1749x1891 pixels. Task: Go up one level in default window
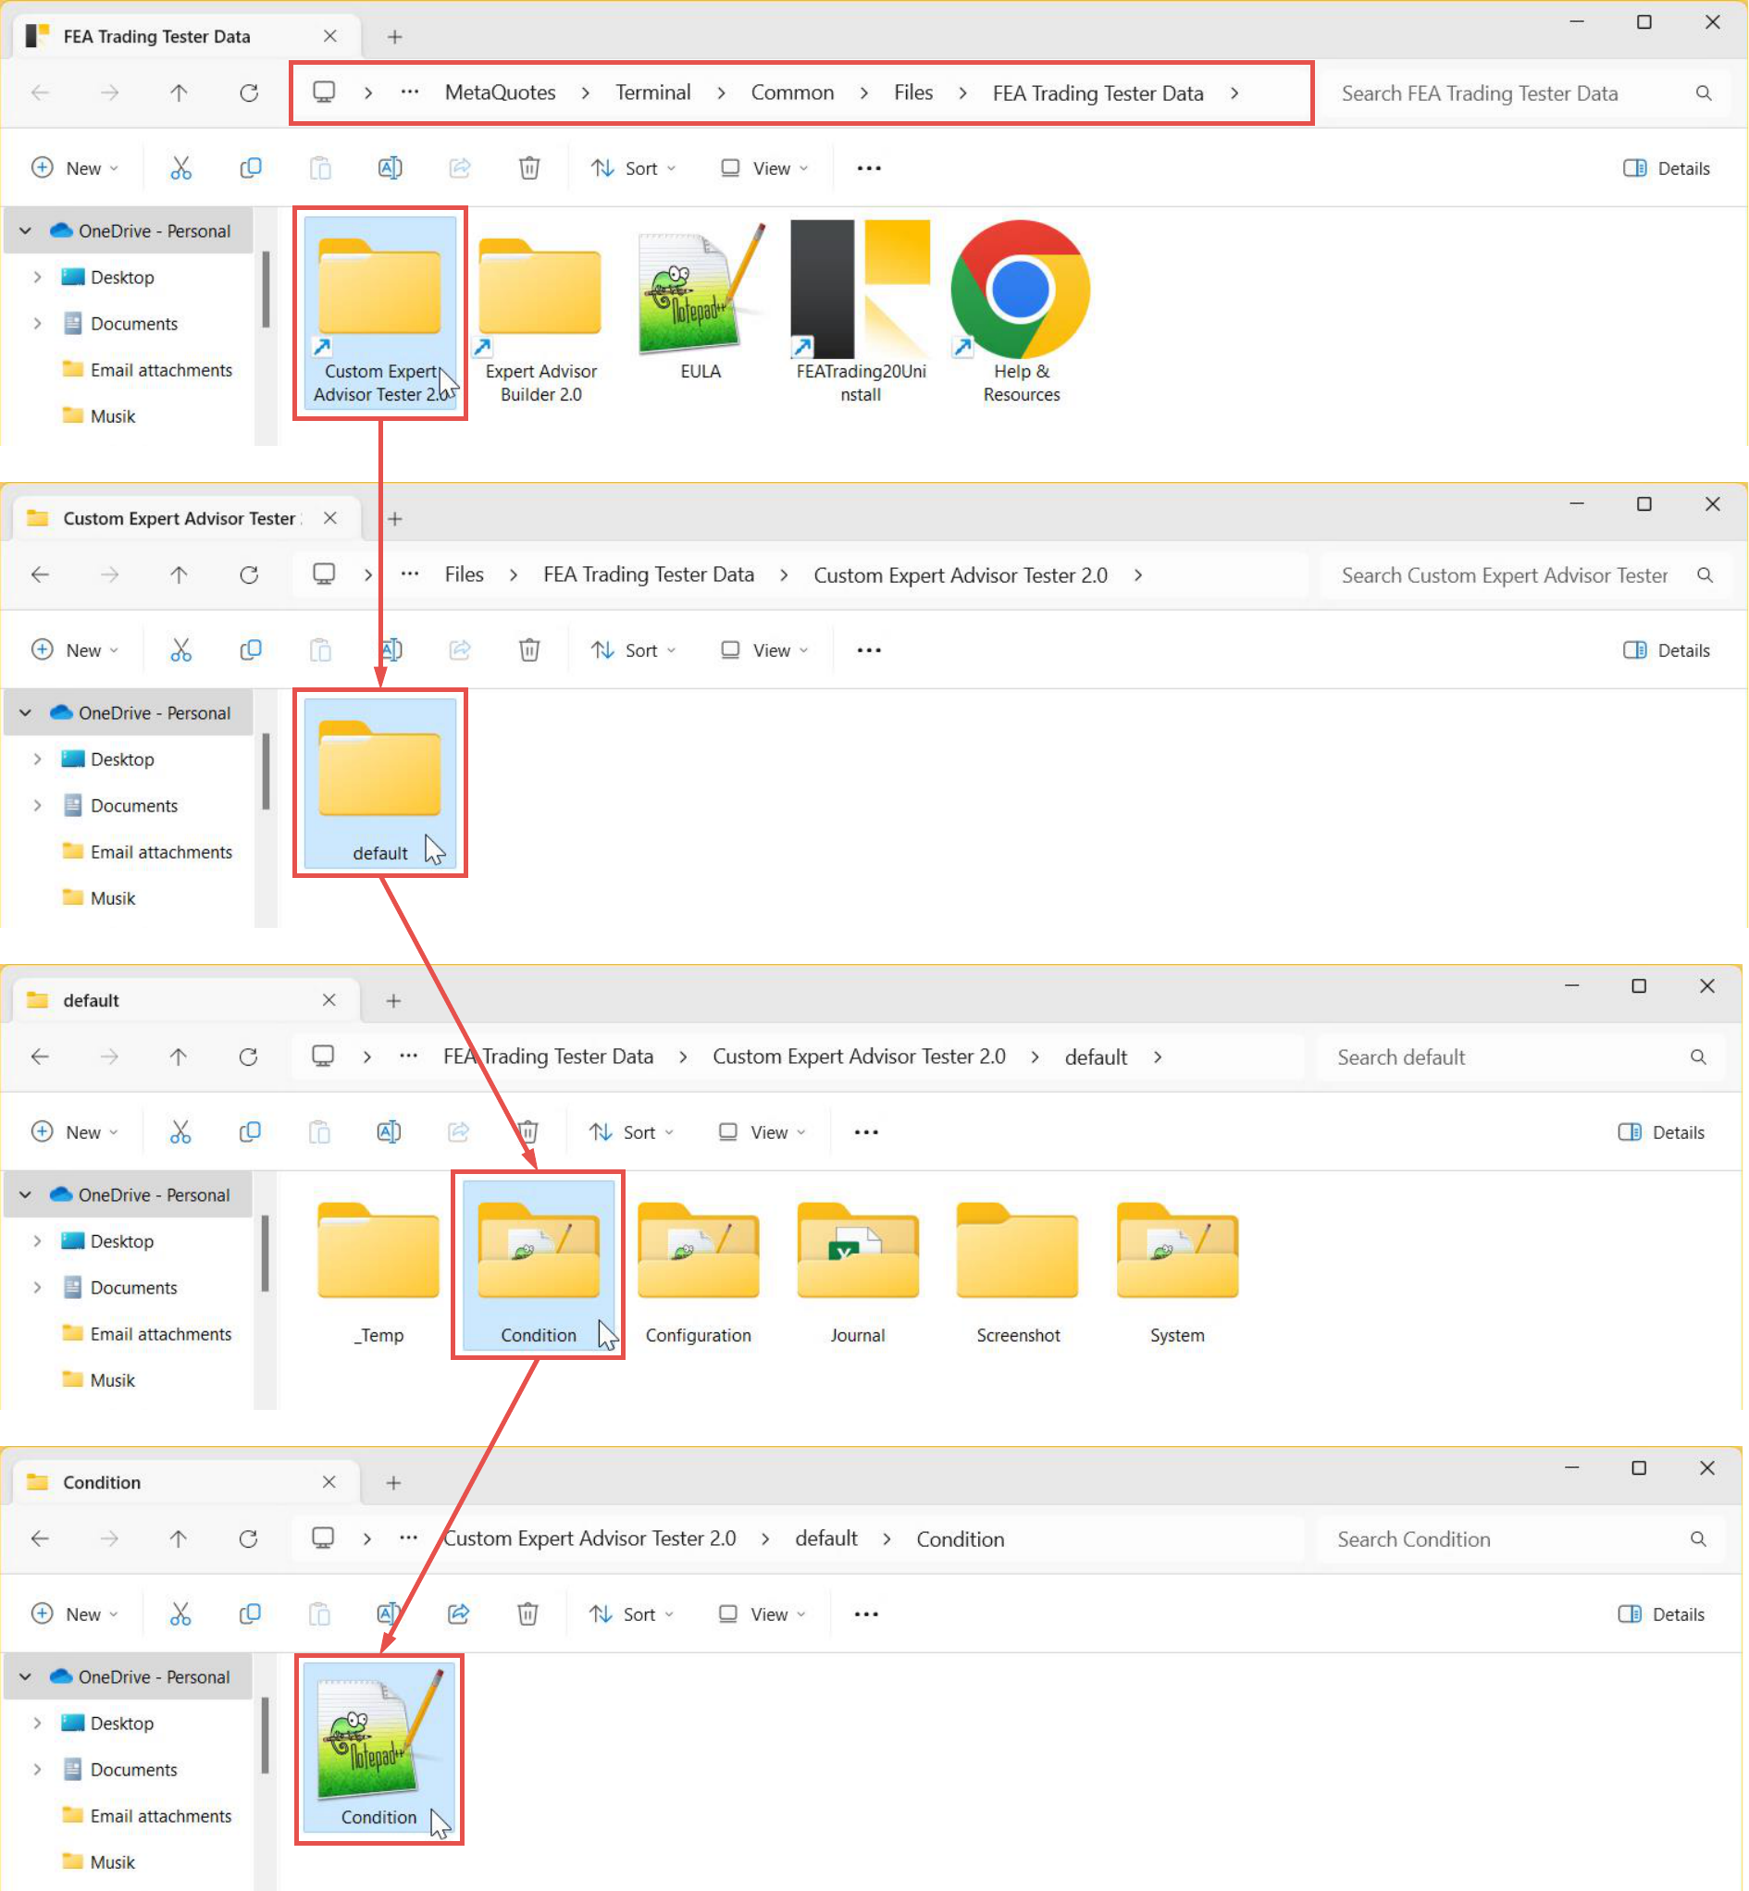178,1057
